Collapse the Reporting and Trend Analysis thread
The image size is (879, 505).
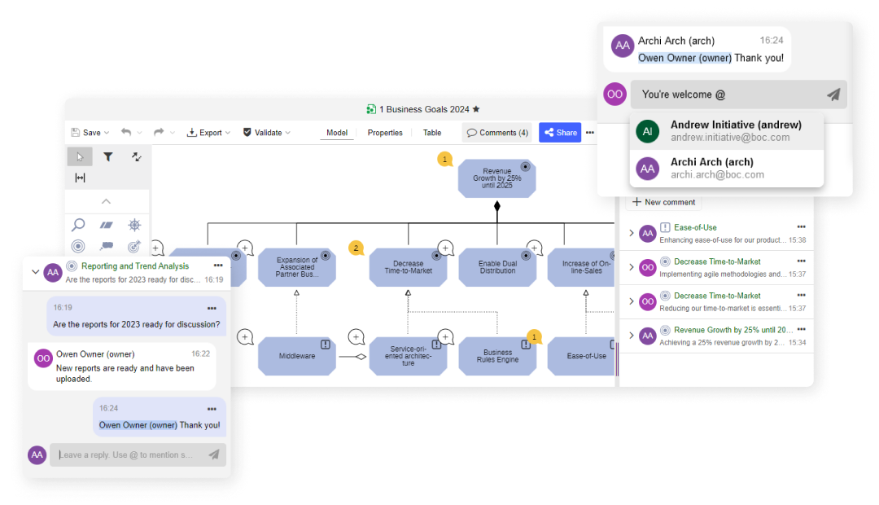coord(35,272)
